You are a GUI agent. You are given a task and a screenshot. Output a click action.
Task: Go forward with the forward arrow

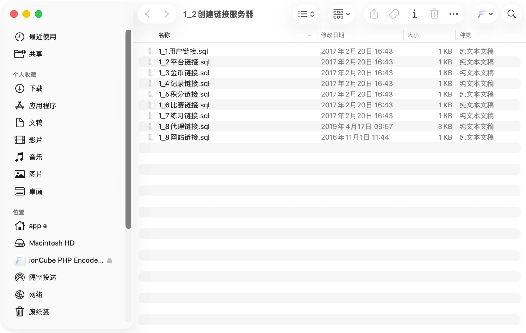pos(166,14)
